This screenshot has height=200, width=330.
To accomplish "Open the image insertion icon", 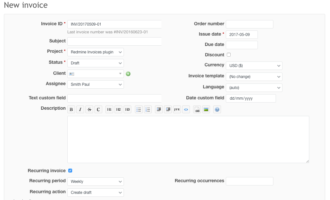I will pyautogui.click(x=206, y=109).
